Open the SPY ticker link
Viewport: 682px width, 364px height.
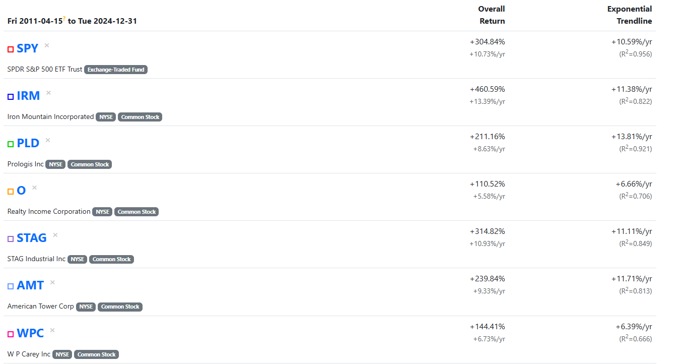(27, 48)
